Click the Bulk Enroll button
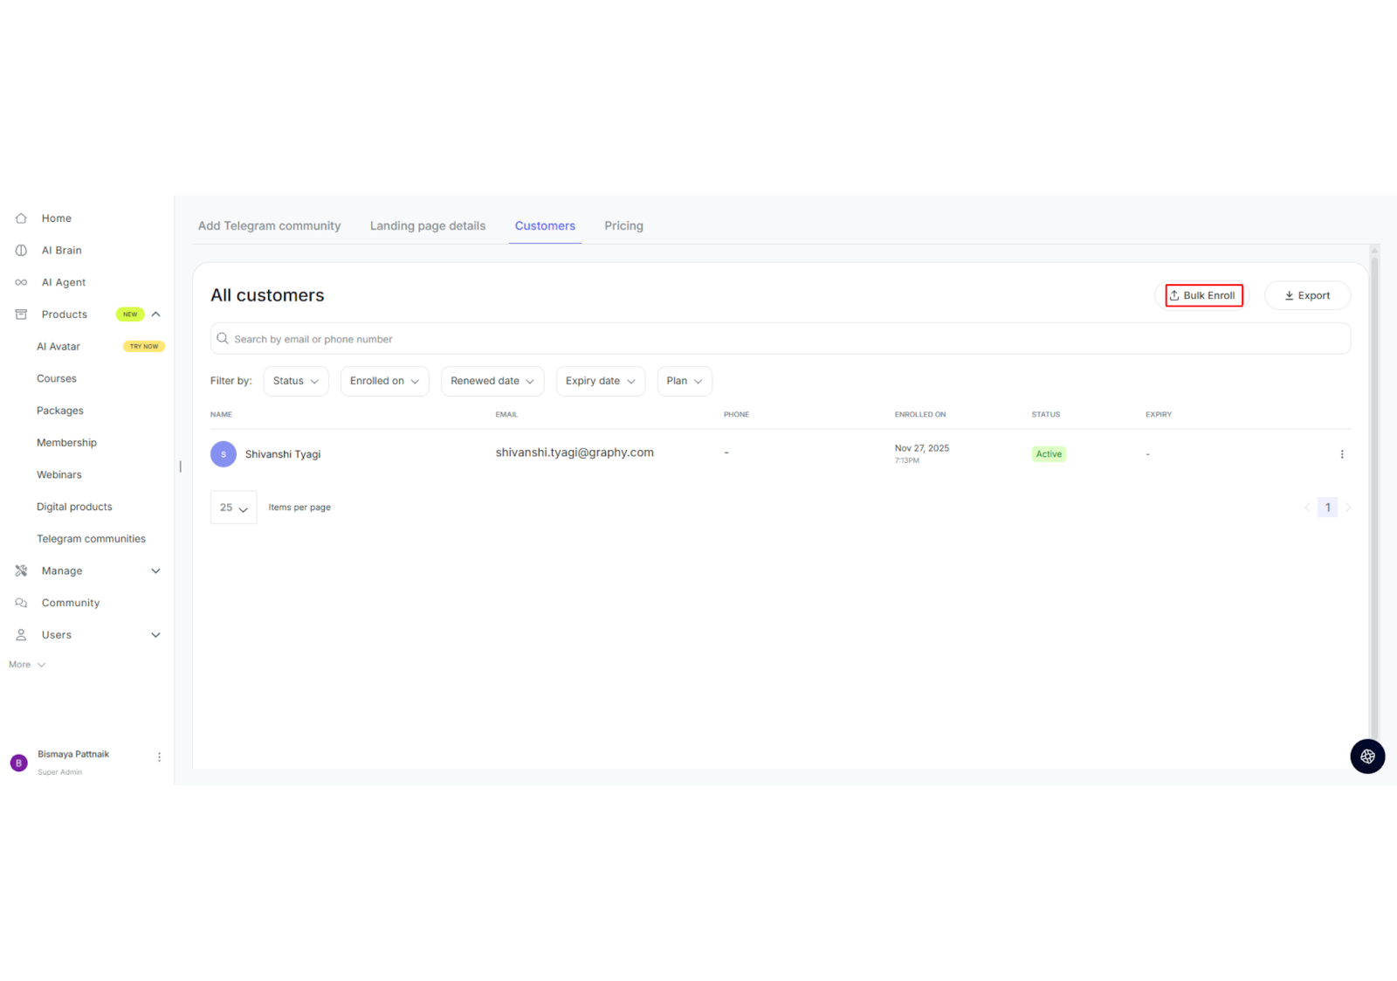 [1203, 296]
